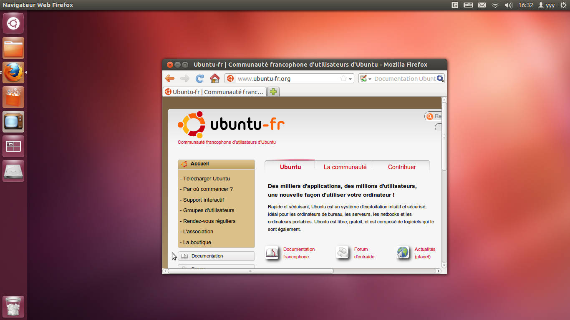Open the mail messaging indicator
570x320 pixels.
click(482, 5)
